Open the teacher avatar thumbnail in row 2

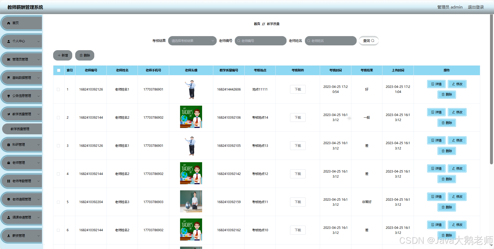click(x=191, y=117)
